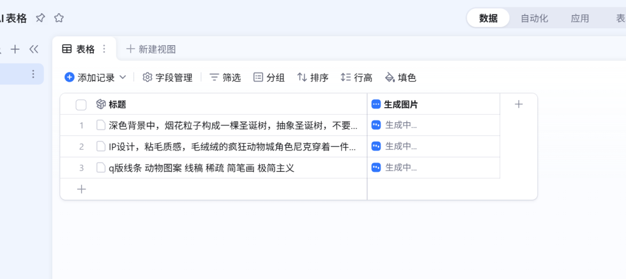Click AI icon in row 1 生成图片 cell

coord(376,125)
